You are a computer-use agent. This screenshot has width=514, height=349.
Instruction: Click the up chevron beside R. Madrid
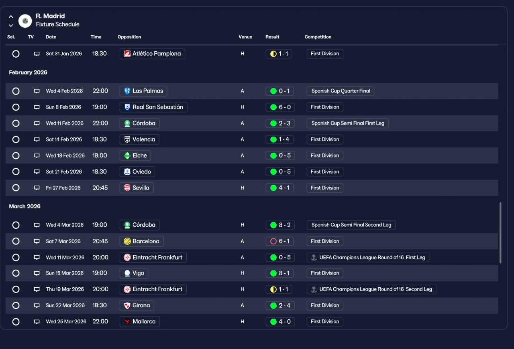[x=11, y=17]
